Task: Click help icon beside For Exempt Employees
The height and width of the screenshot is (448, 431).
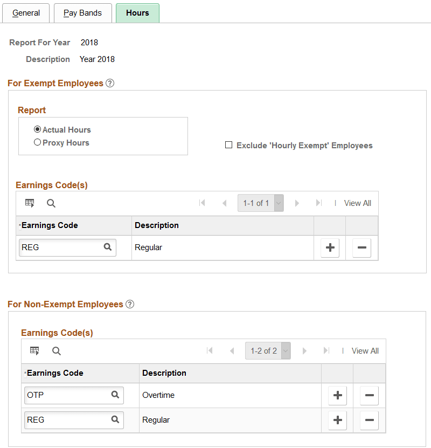Action: pos(110,83)
